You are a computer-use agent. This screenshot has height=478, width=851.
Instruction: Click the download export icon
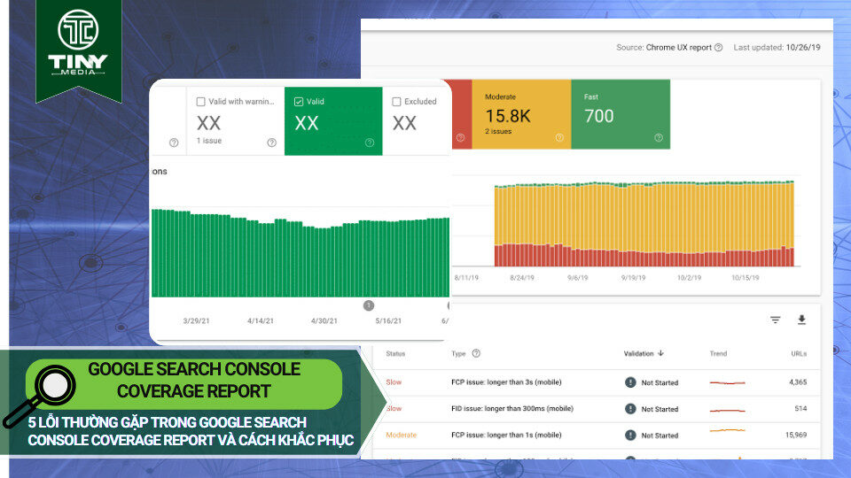(801, 320)
